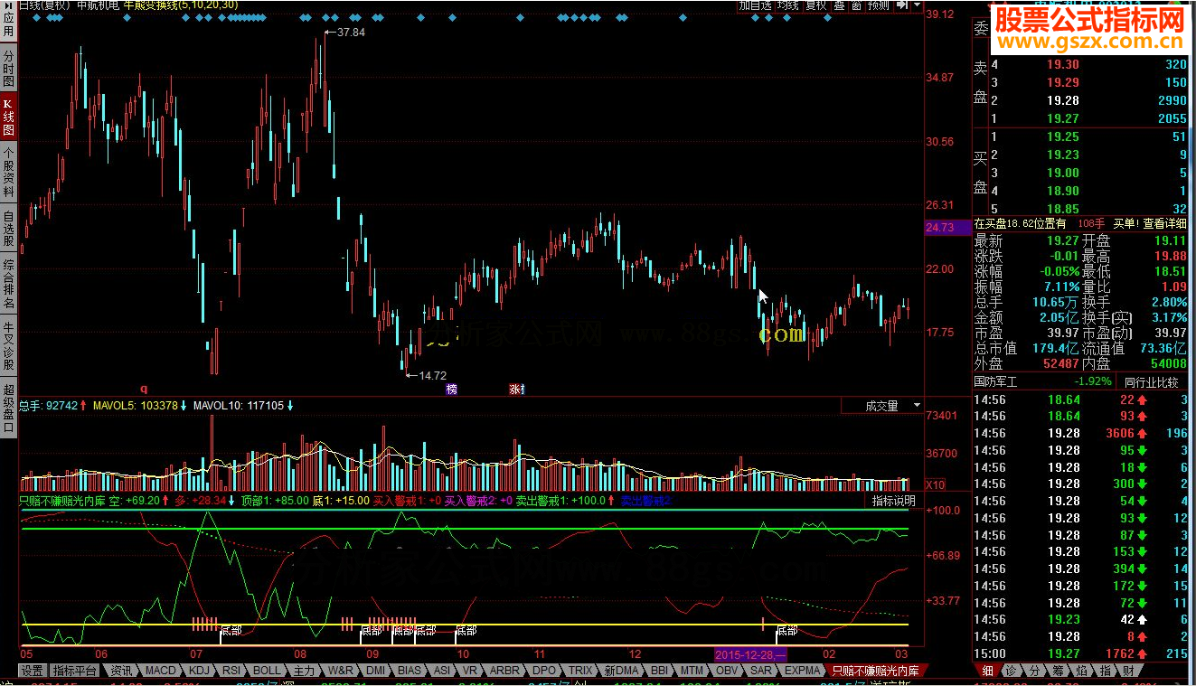Open 设置 at bottom indicator bar
This screenshot has height=686, width=1196.
pyautogui.click(x=33, y=671)
